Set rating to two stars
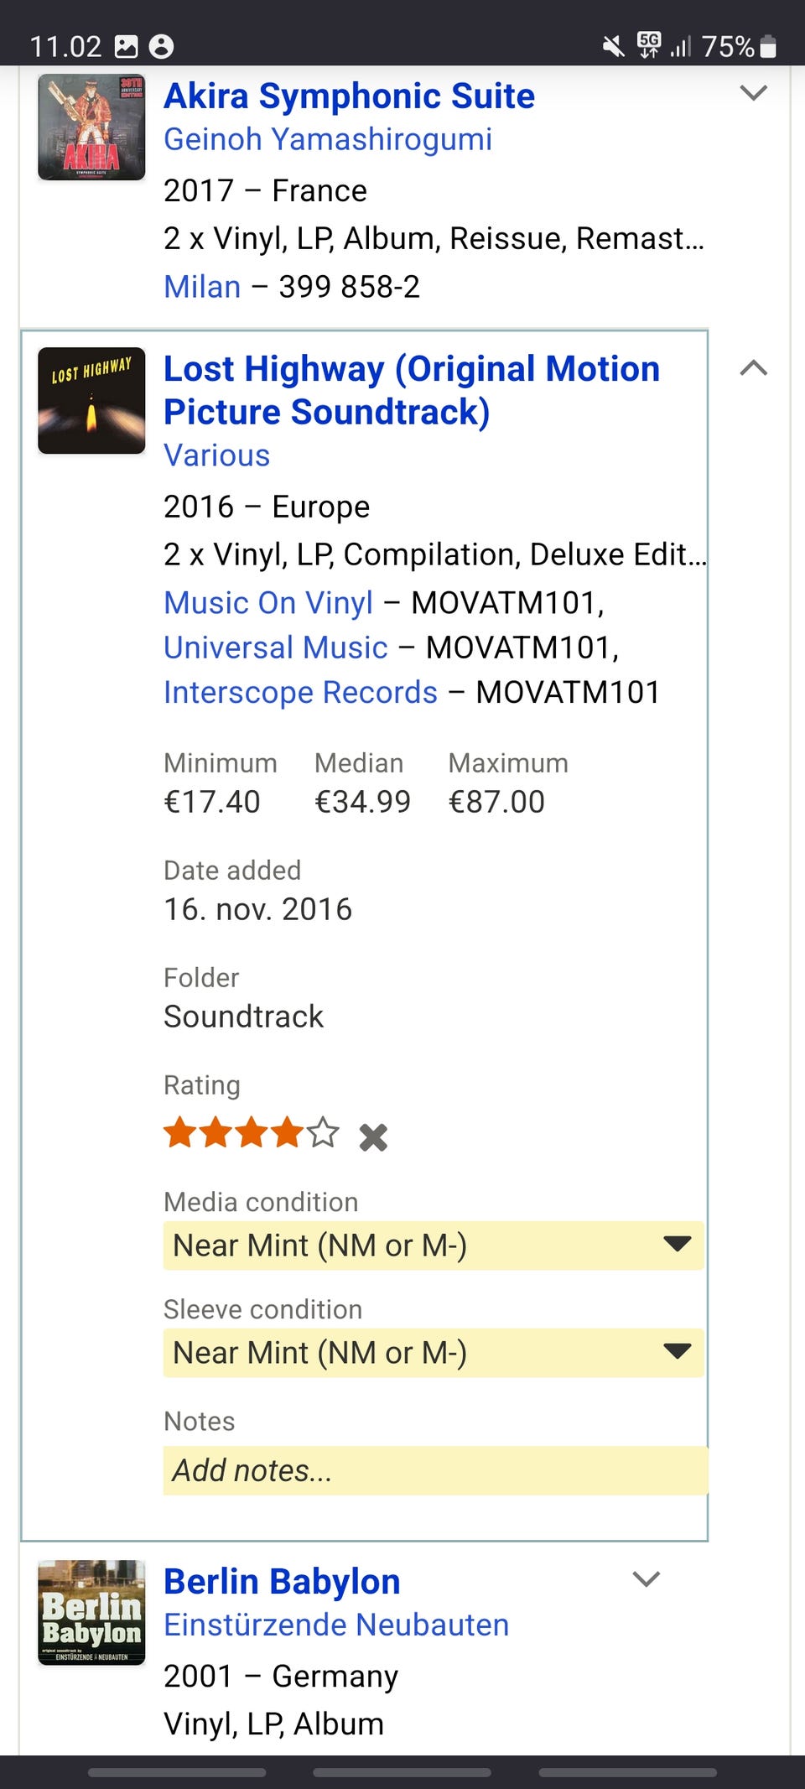The height and width of the screenshot is (1789, 805). pos(216,1132)
